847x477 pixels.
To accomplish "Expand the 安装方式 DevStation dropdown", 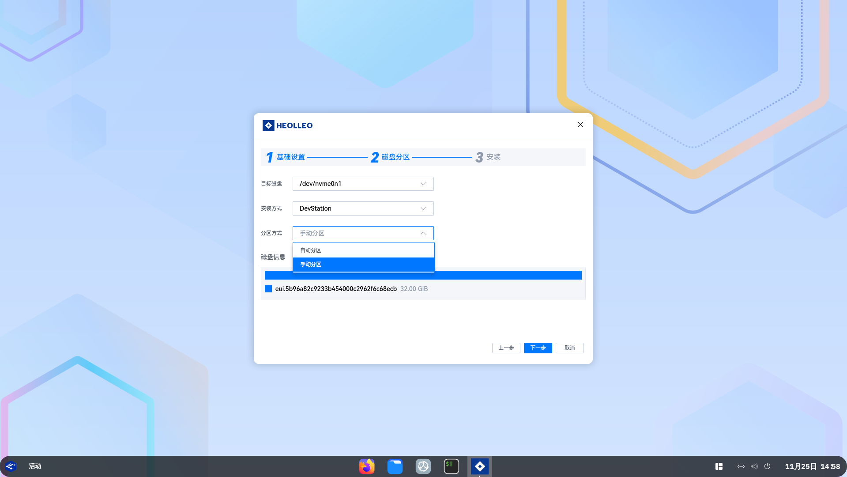I will click(363, 208).
